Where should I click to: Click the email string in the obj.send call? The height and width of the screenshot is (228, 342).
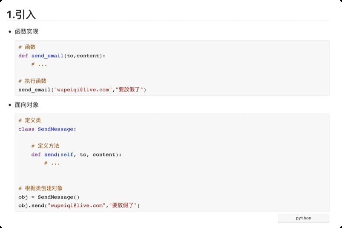coord(76,205)
